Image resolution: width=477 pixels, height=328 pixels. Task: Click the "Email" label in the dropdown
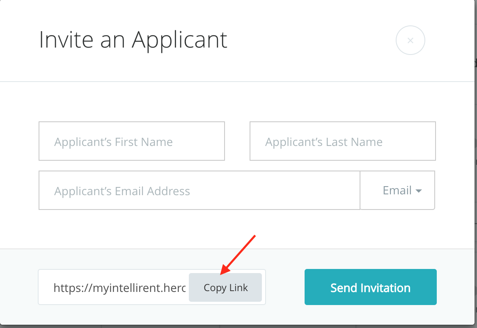coord(397,190)
